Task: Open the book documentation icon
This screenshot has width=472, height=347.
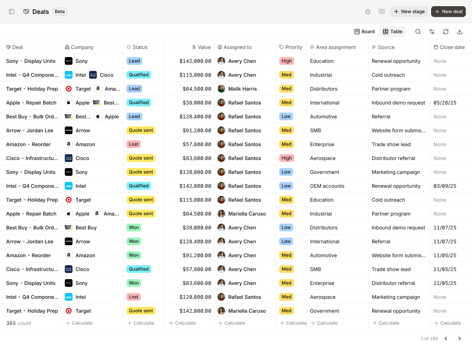Action: pos(382,12)
